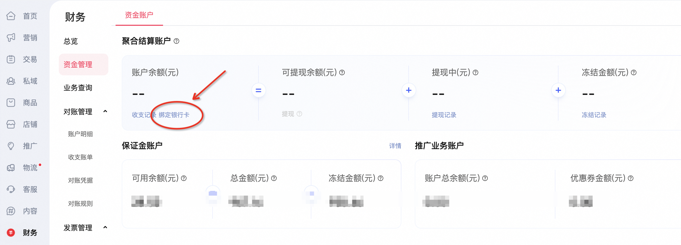Viewport: 681px width, 245px height.
Task: Go to 首页 in main sidebar
Action: [x=30, y=16]
